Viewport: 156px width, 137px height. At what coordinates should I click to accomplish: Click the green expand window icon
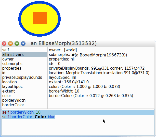click(x=17, y=43)
